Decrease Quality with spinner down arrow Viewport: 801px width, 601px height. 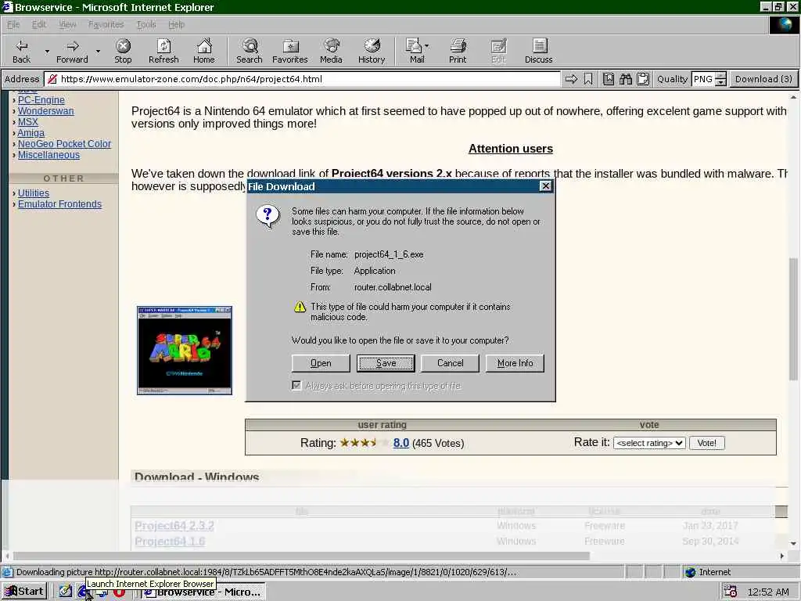[x=720, y=83]
